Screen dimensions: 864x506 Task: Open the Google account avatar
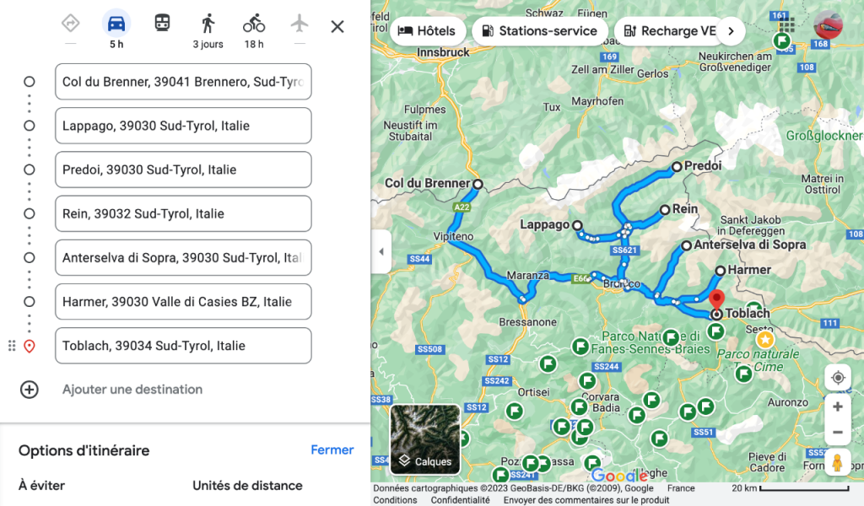coord(829,24)
